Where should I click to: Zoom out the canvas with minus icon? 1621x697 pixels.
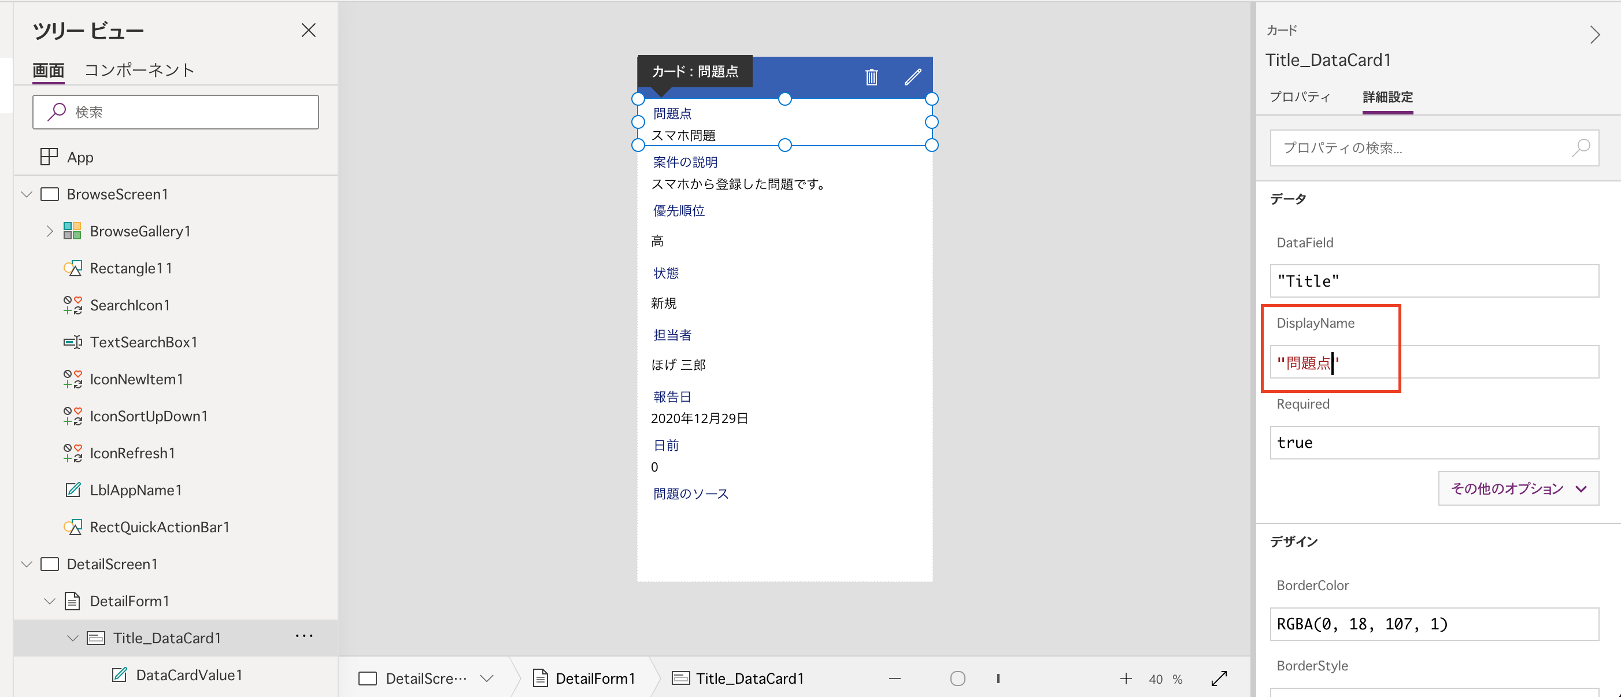894,678
